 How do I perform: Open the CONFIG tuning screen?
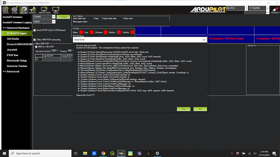point(33,10)
